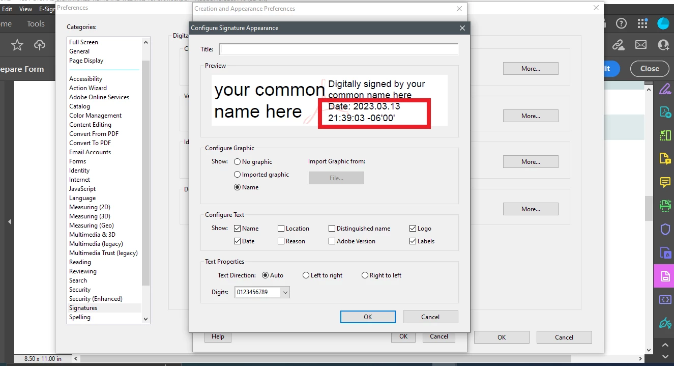Open the apps grid icon
Screen dimensions: 674x366
click(x=642, y=23)
